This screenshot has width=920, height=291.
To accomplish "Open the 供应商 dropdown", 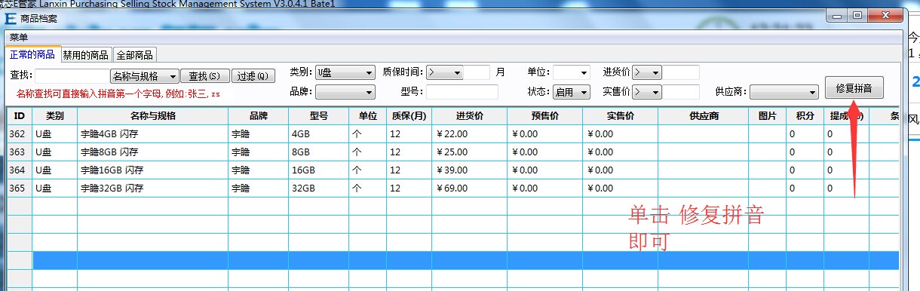I will [x=784, y=92].
